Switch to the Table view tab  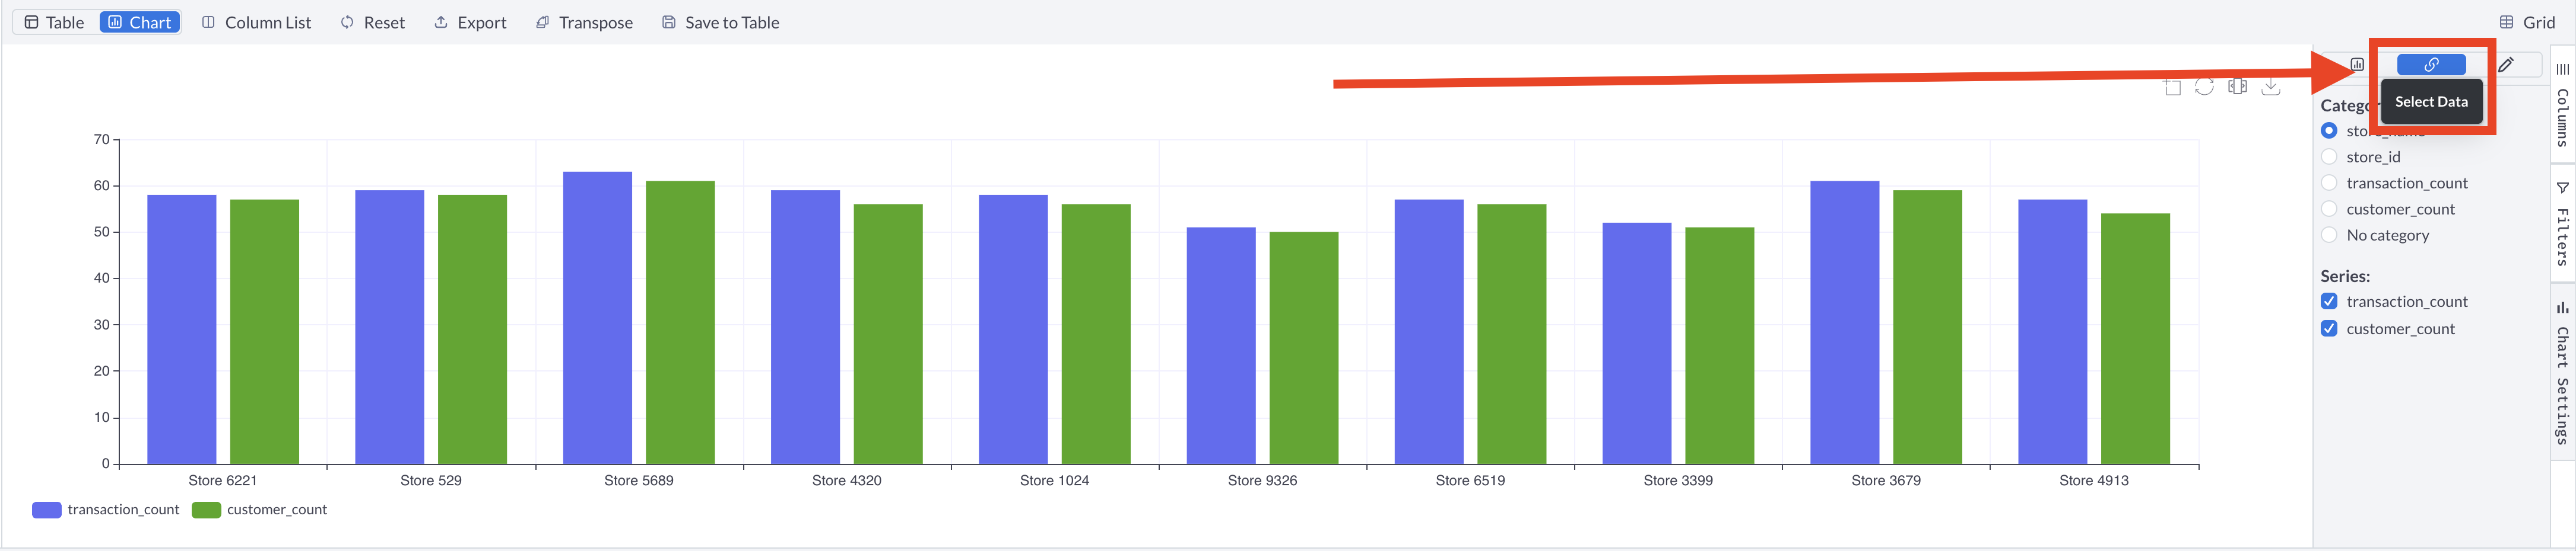(55, 22)
